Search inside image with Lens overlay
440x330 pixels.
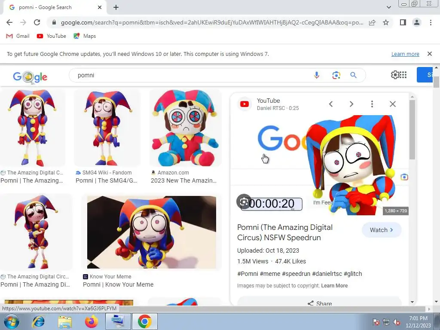click(244, 202)
